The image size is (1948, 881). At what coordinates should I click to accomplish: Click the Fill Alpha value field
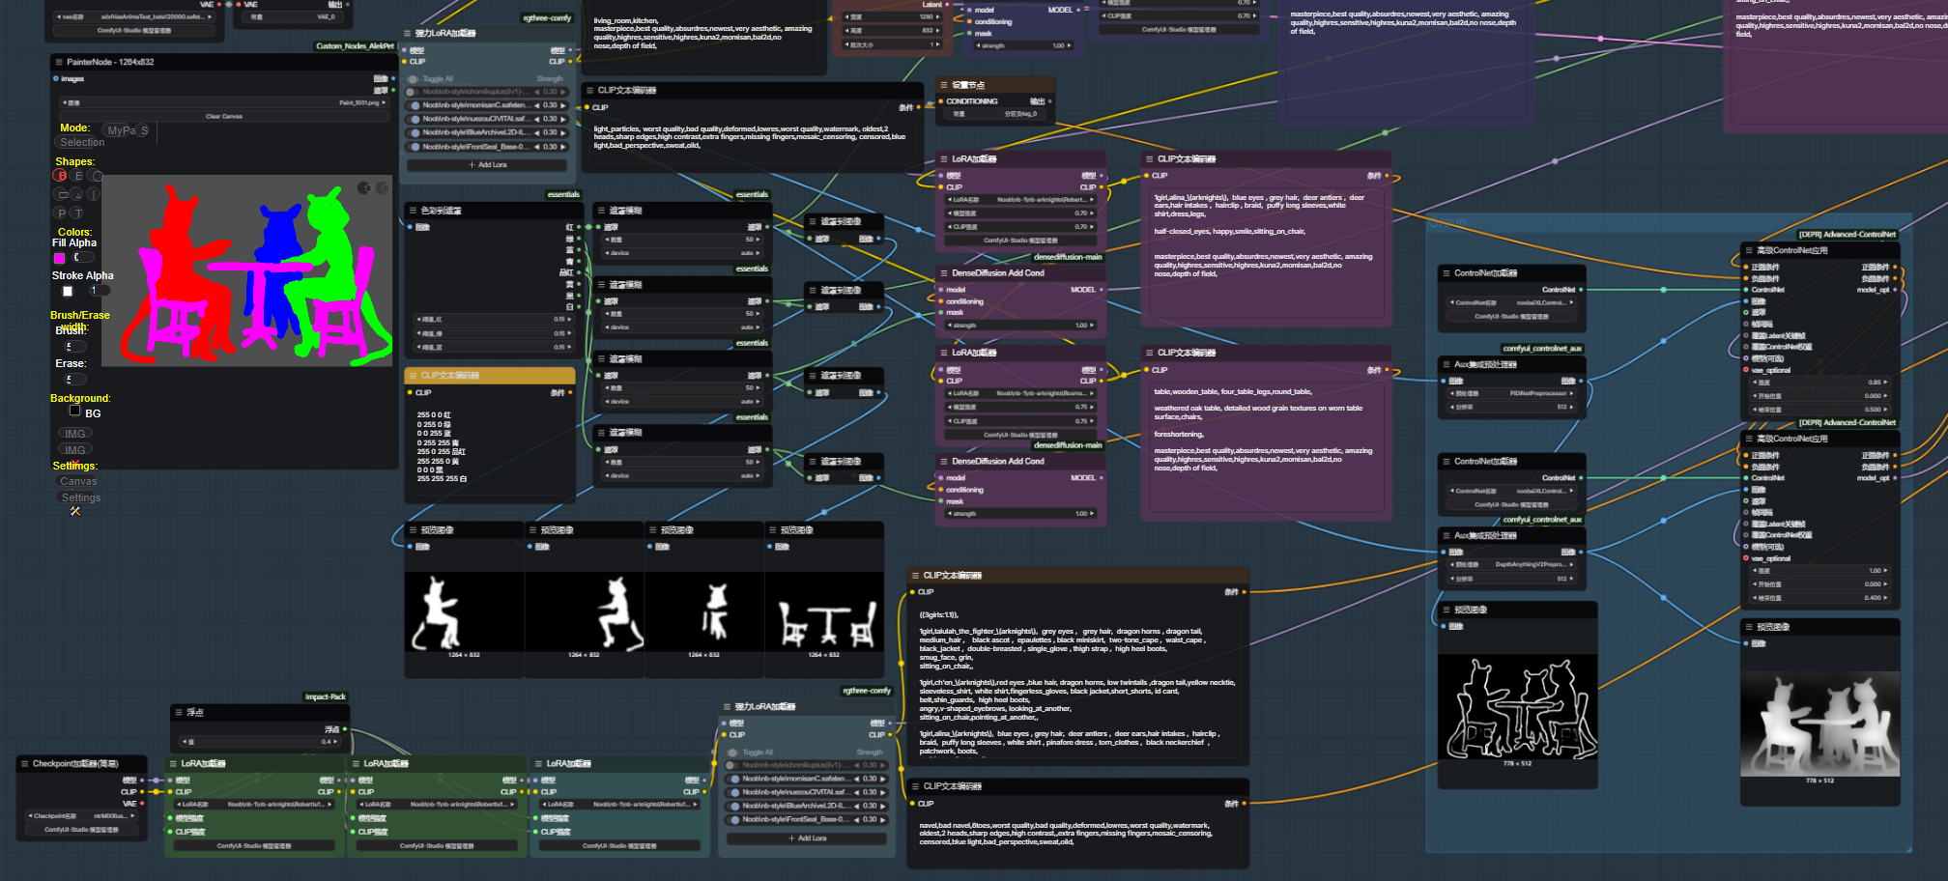point(83,257)
